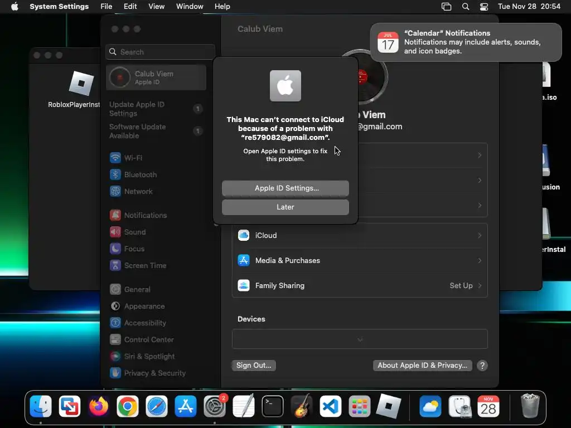This screenshot has width=571, height=428.
Task: Click the Media & Purchases App Store icon
Action: (x=244, y=260)
